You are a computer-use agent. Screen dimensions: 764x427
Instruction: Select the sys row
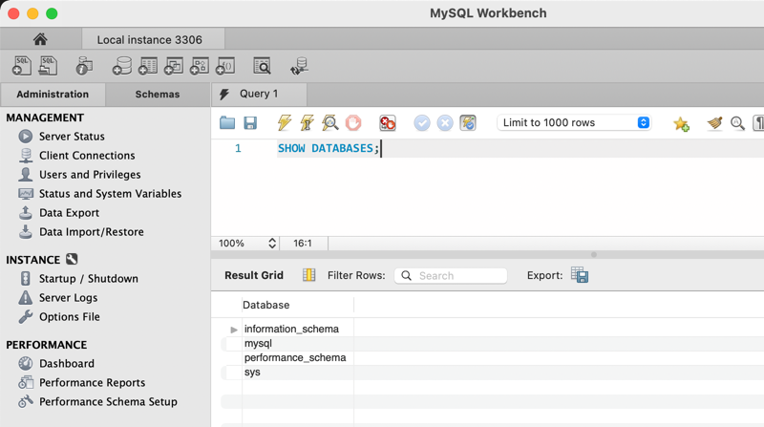252,372
